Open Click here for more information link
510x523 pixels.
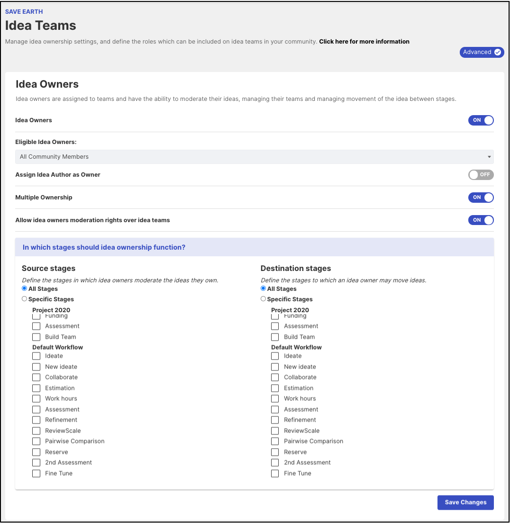coord(364,42)
